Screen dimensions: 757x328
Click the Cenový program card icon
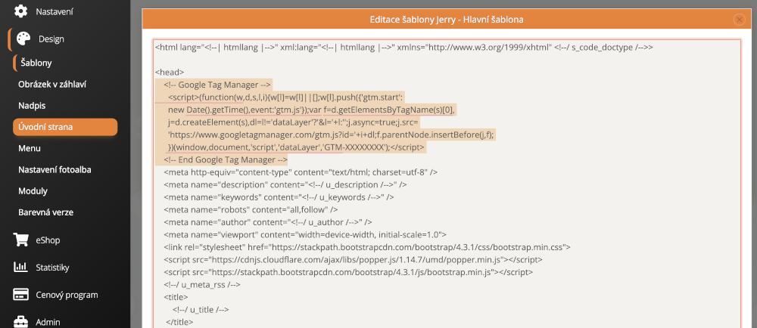point(21,295)
